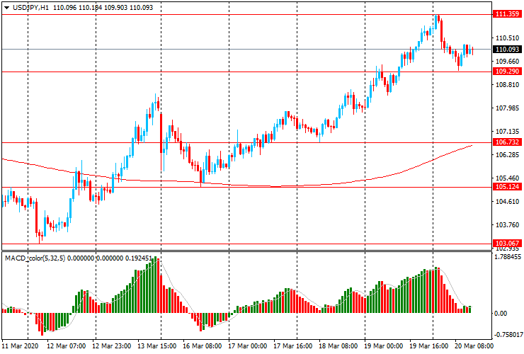The image size is (524, 354).
Task: Click the 103.760 price scale value
Action: [507, 224]
